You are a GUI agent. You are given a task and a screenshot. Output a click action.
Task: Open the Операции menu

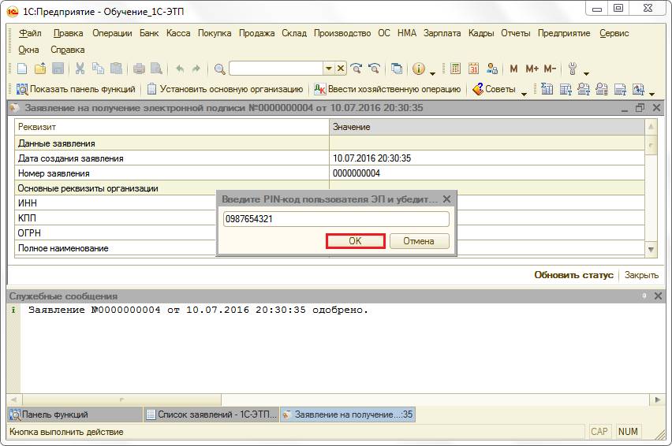tap(112, 33)
